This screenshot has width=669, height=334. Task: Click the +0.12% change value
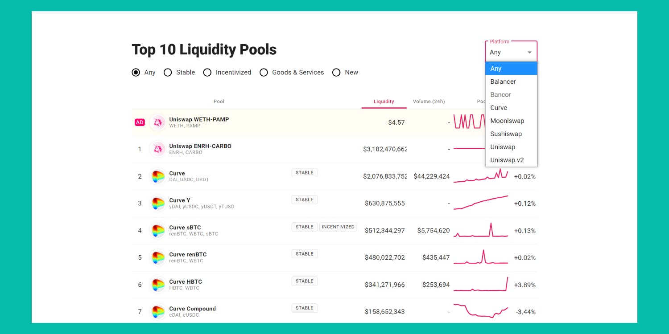coord(525,204)
